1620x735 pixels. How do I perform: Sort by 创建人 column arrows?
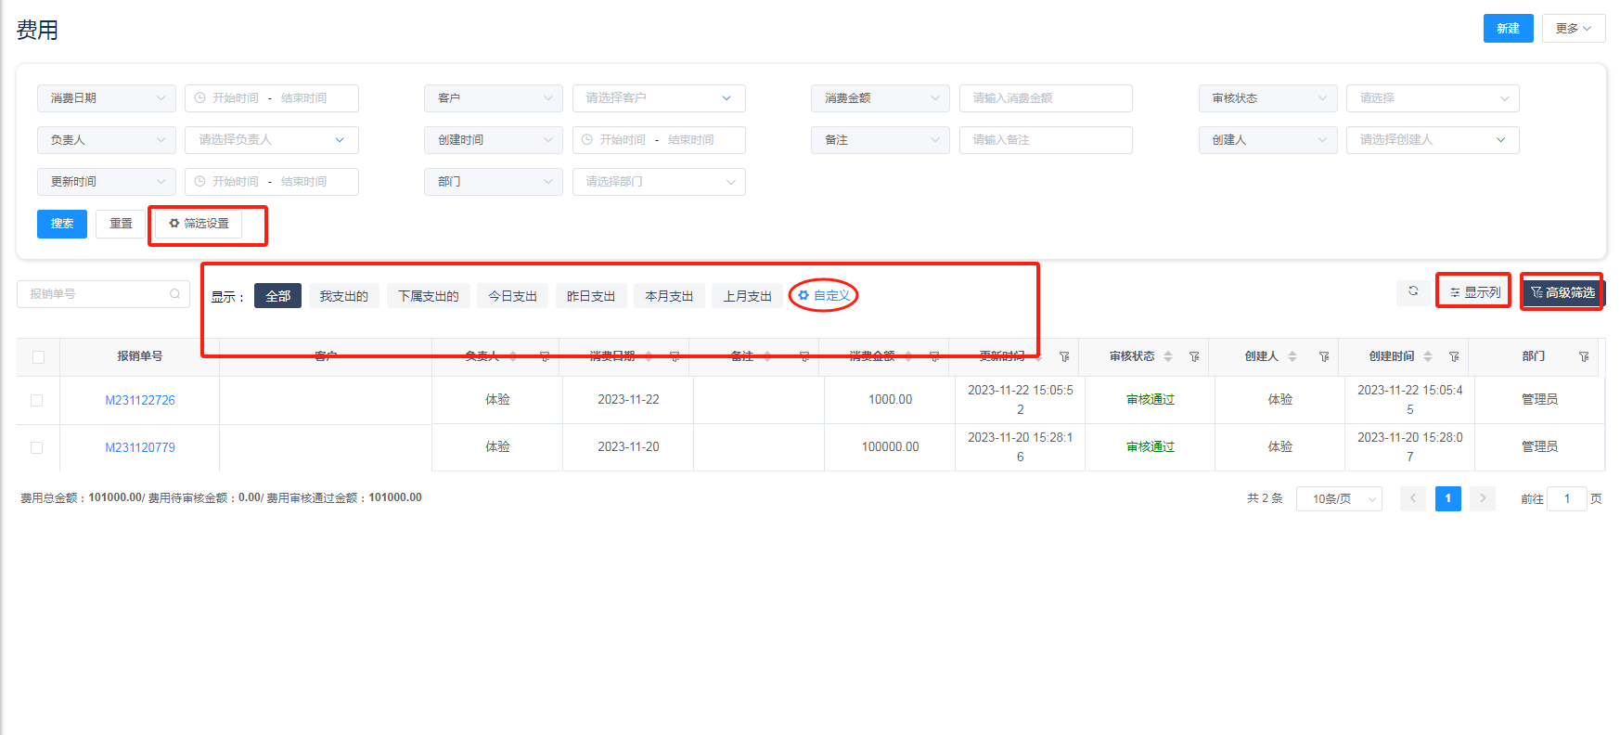1292,356
